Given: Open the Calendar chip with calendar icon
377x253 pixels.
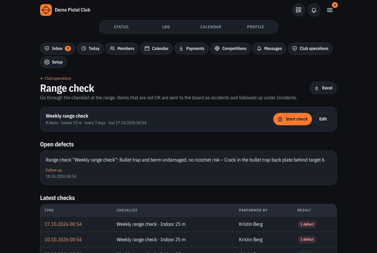Looking at the screenshot, I should [x=156, y=49].
